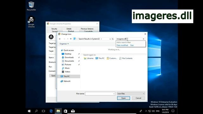Screen dimensions: 203x114
Task: Switch to Security tab in Chrome Properties
Action: pyautogui.click(x=54, y=29)
